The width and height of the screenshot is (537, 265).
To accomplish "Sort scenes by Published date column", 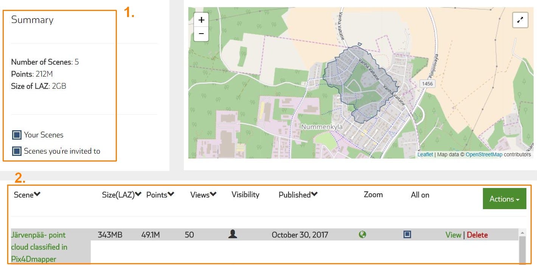I will point(298,195).
